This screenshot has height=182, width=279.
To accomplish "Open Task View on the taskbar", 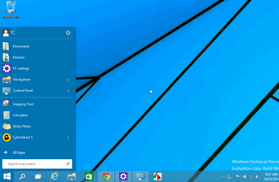I will click(x=38, y=176).
